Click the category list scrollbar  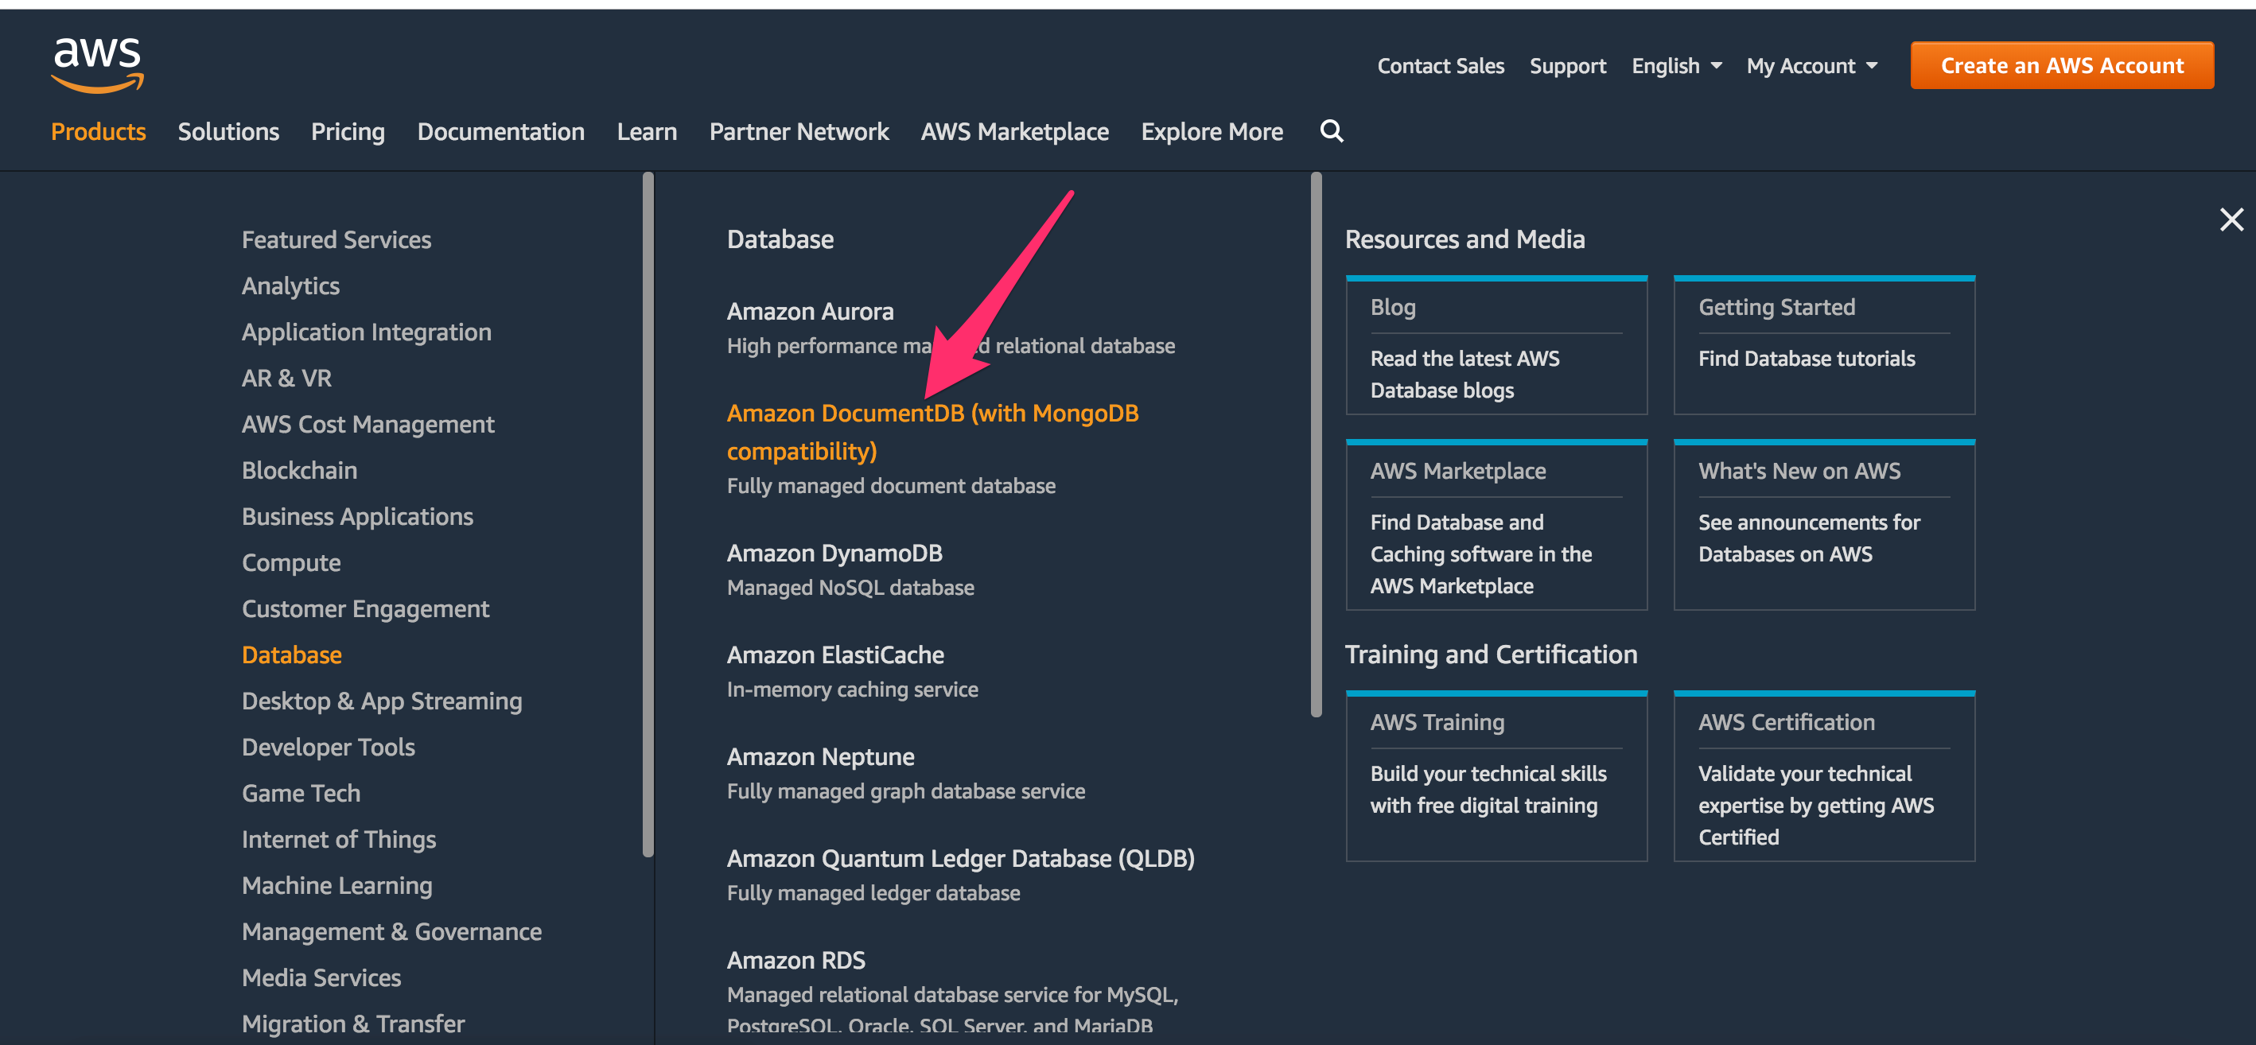[648, 515]
